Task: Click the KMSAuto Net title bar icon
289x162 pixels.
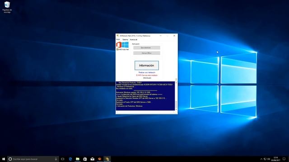Action: [117, 36]
